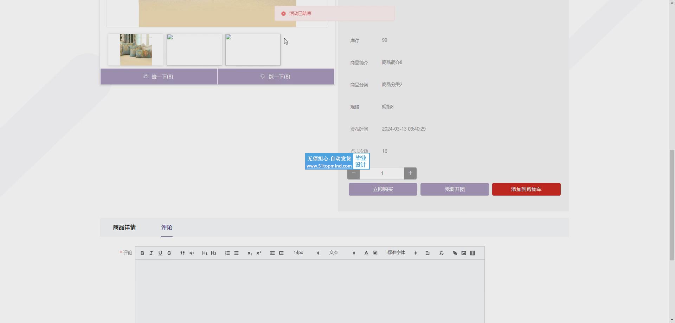Decrease the text indent

[272, 253]
